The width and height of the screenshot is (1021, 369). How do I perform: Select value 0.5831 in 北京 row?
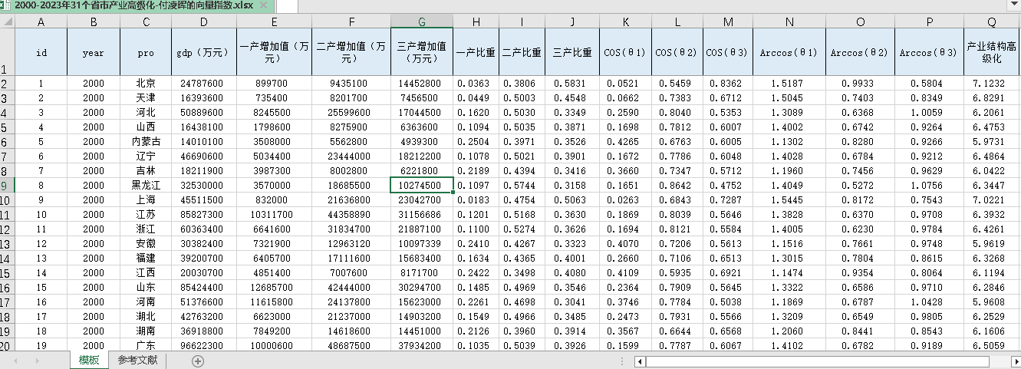click(x=571, y=83)
